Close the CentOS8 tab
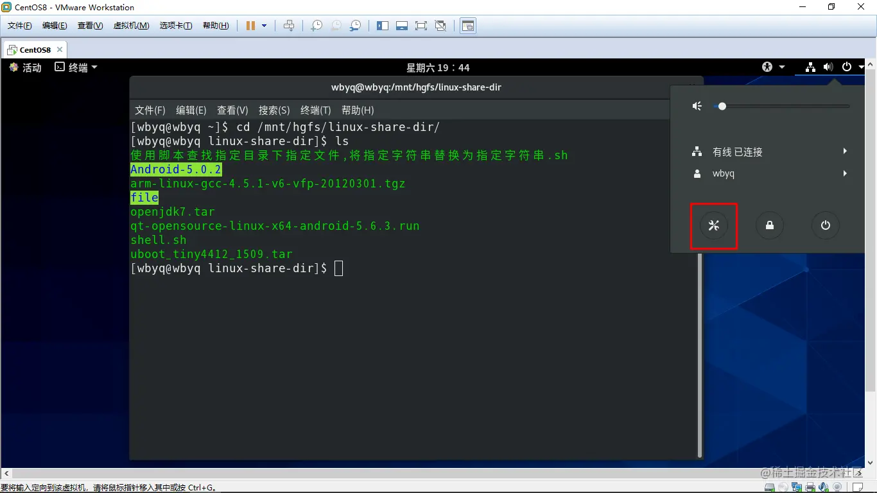This screenshot has height=493, width=877. 60,49
